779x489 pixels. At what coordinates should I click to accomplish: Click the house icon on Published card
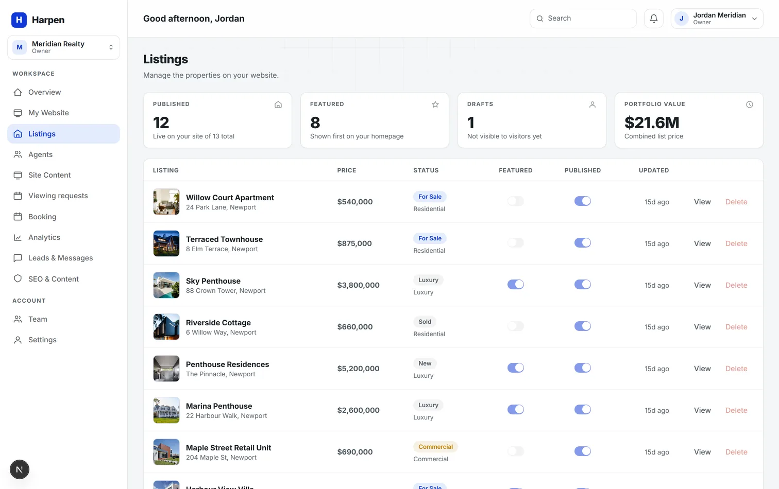(278, 104)
